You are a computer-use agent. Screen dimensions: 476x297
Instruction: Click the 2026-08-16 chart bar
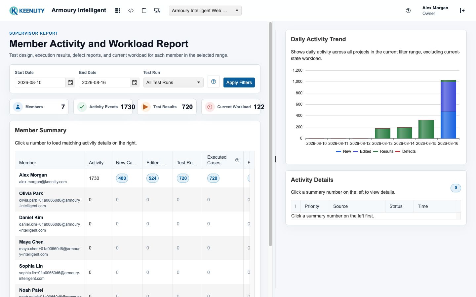[x=448, y=109]
